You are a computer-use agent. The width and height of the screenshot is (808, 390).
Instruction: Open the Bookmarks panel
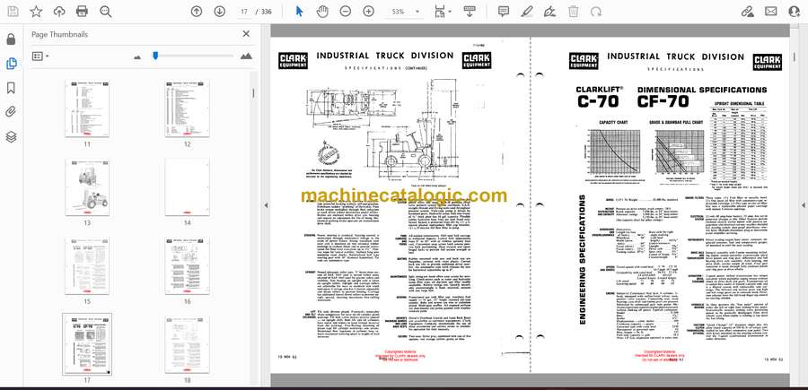coord(11,88)
